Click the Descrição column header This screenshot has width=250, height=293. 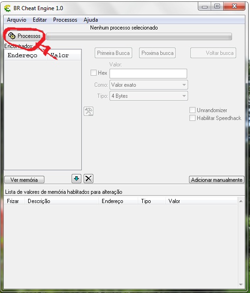(61, 201)
